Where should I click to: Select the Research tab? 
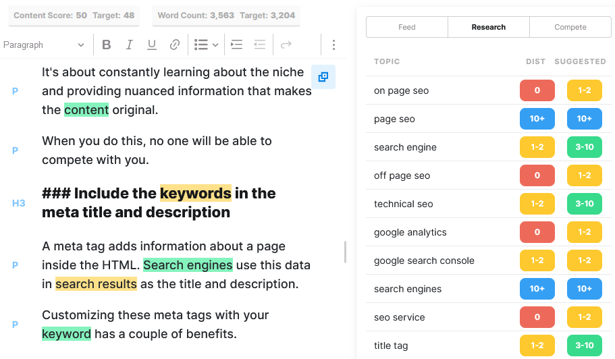[489, 27]
